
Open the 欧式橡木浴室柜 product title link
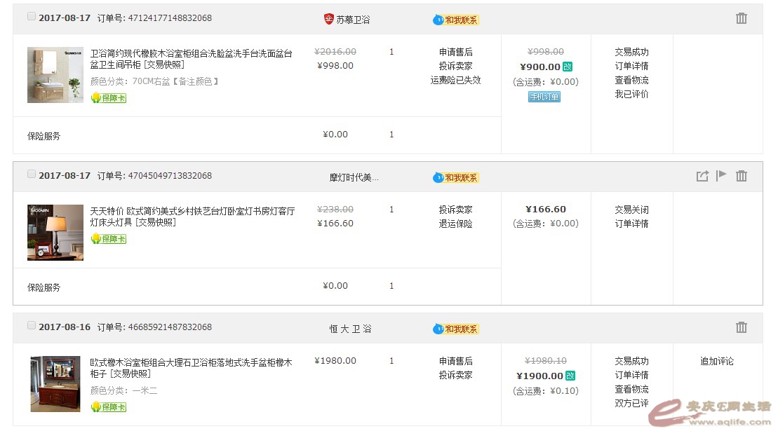point(191,362)
